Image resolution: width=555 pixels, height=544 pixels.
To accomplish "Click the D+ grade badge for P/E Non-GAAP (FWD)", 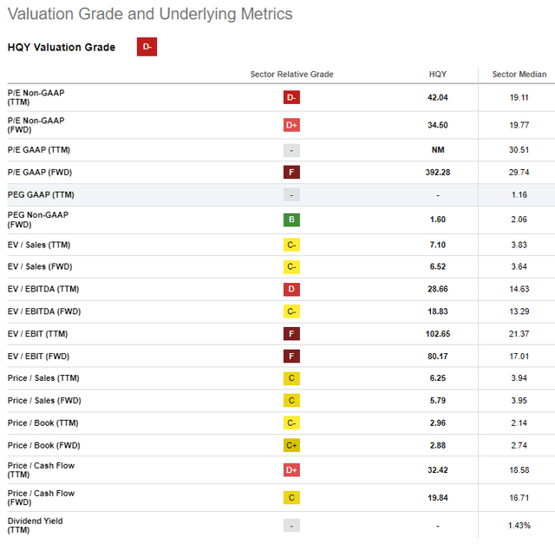I will click(x=291, y=125).
